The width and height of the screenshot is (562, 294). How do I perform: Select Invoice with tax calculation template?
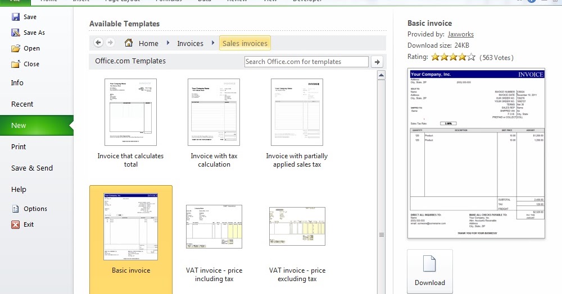click(x=214, y=123)
